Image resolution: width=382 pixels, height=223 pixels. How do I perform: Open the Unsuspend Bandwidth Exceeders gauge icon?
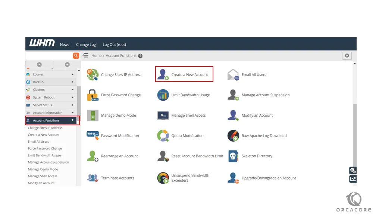(x=163, y=178)
